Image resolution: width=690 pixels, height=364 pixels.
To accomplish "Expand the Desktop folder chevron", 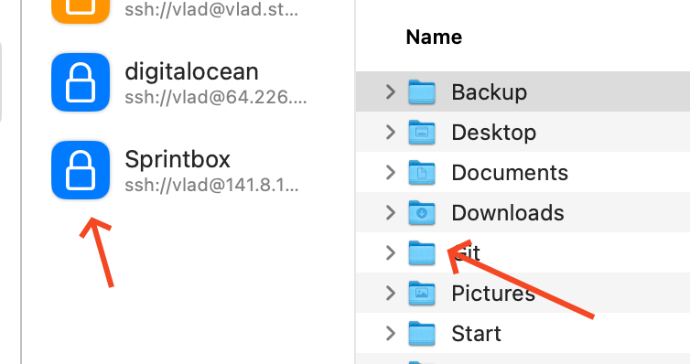I will pos(391,133).
